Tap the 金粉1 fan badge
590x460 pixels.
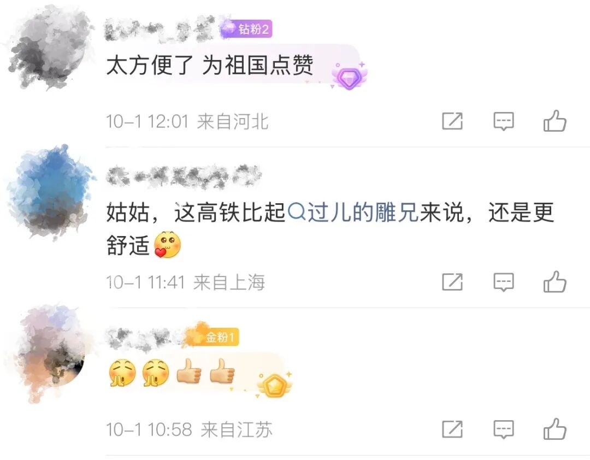(212, 336)
